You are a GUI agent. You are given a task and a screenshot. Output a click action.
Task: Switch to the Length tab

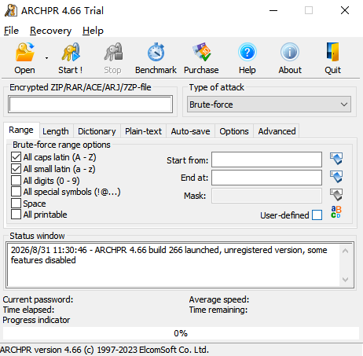56,131
